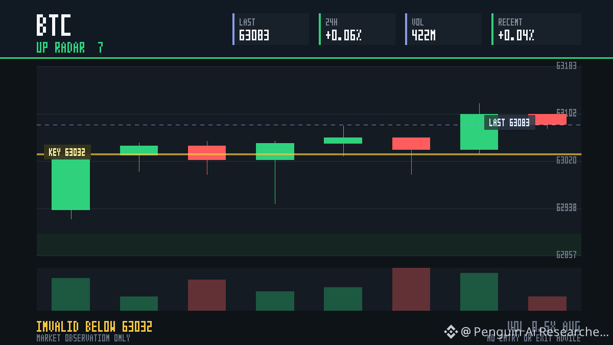Click the INVALID BELOW 63032 warning text
The height and width of the screenshot is (345, 613).
(x=95, y=327)
